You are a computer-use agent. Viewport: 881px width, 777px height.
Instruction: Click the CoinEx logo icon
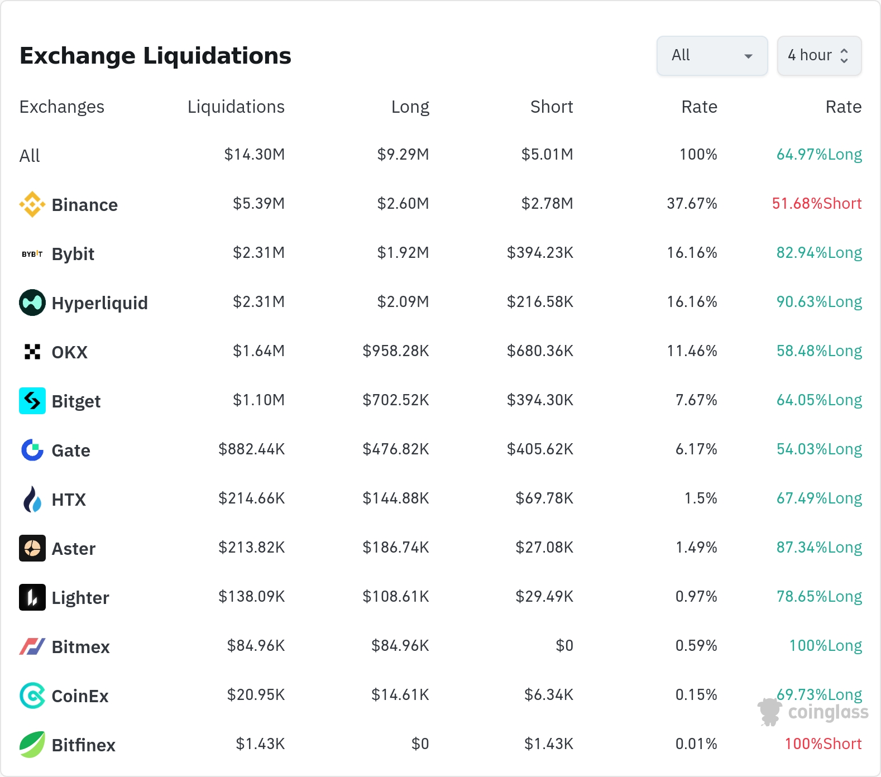tap(32, 696)
